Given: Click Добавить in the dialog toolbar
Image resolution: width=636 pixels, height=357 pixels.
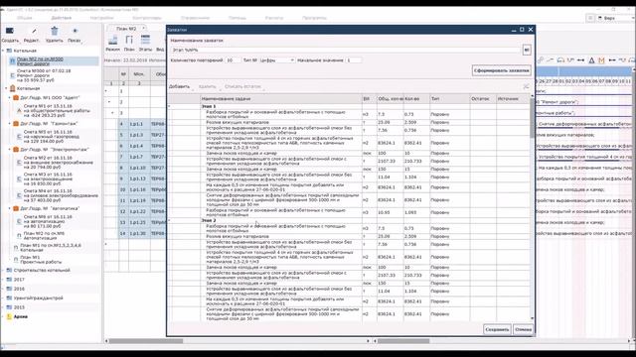Looking at the screenshot, I should [179, 86].
